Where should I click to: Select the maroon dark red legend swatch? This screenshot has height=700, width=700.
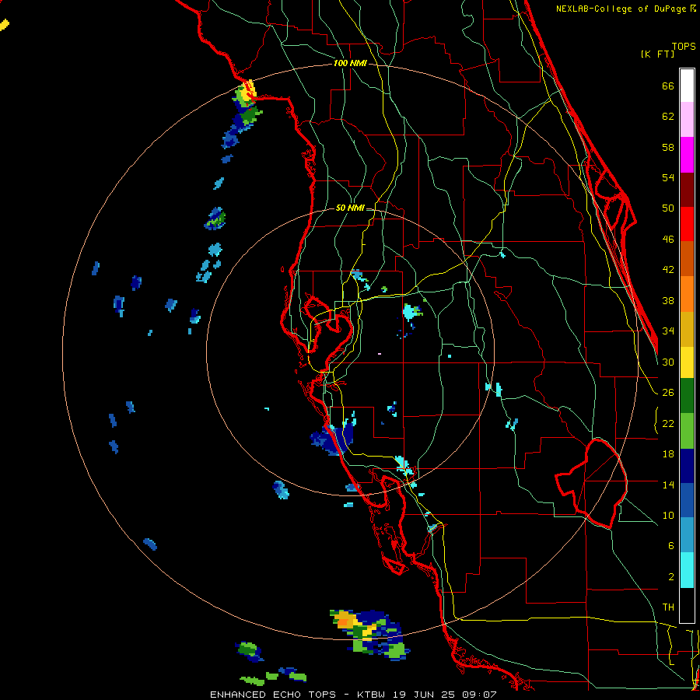click(687, 191)
